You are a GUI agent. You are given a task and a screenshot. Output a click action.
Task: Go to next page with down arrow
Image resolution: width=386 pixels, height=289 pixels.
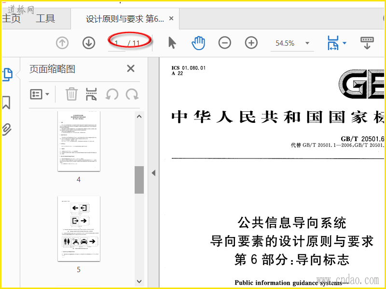click(89, 43)
